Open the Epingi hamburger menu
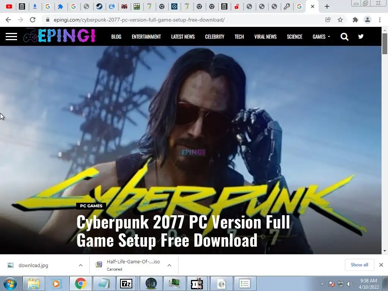Viewport: 388px width, 291px height. click(x=11, y=37)
